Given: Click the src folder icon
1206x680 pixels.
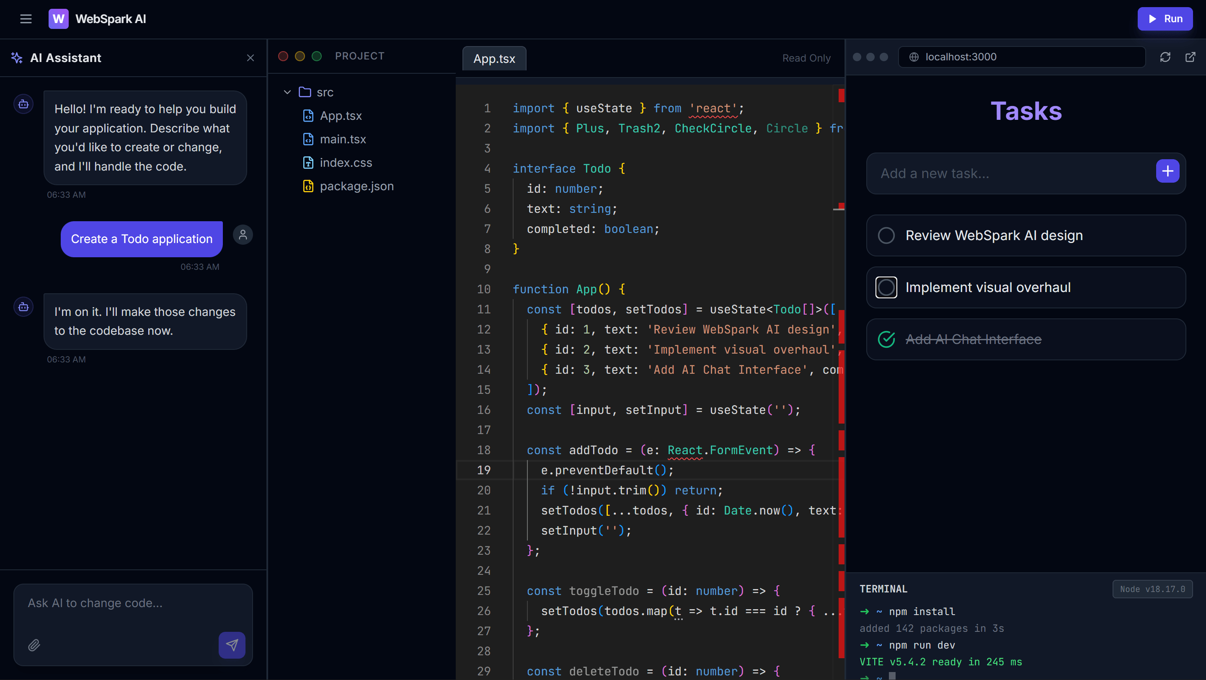Looking at the screenshot, I should 305,92.
